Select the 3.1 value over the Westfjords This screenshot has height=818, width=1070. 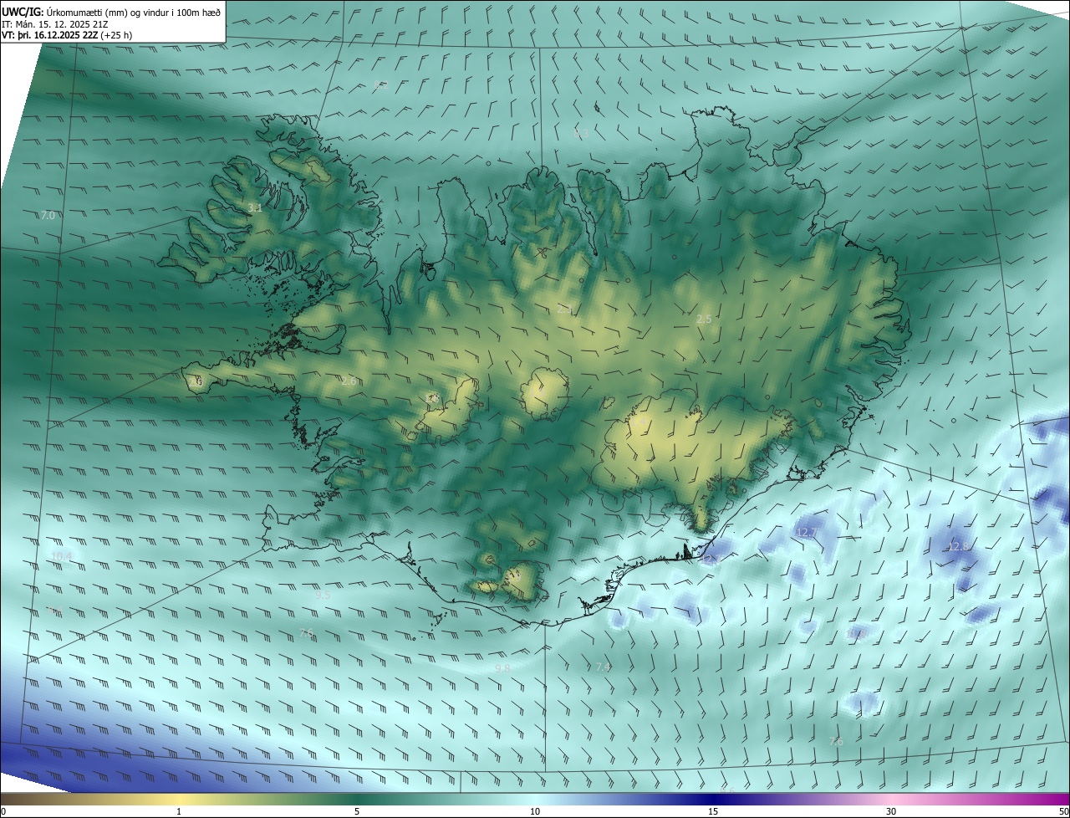[x=255, y=207]
